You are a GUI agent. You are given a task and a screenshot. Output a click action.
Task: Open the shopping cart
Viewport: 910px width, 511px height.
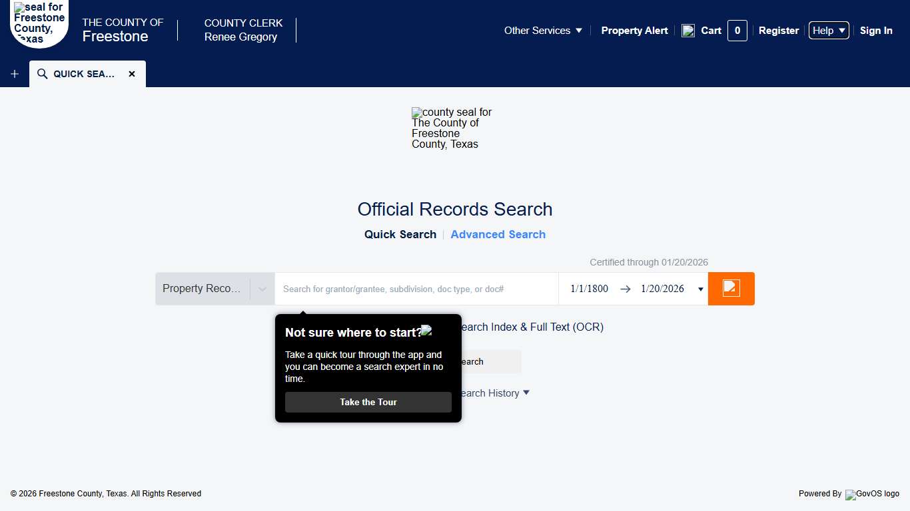711,31
